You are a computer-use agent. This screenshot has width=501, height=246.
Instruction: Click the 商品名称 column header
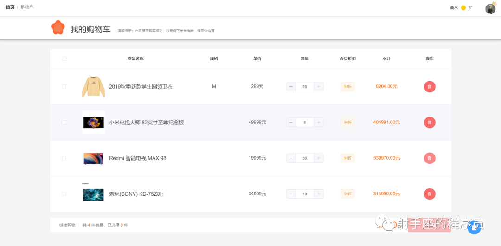[x=135, y=59]
